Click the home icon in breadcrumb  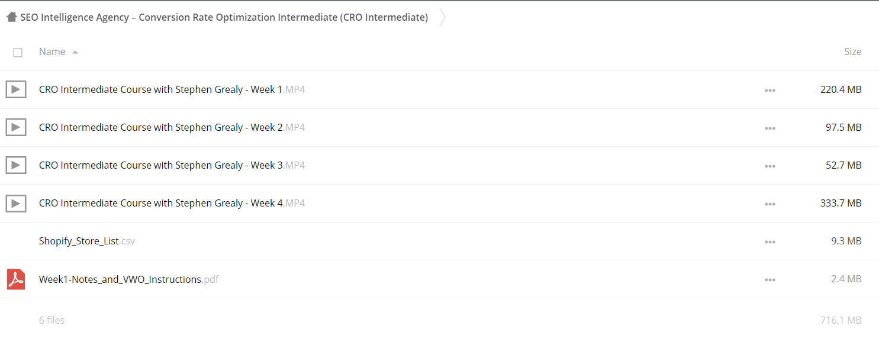point(11,17)
